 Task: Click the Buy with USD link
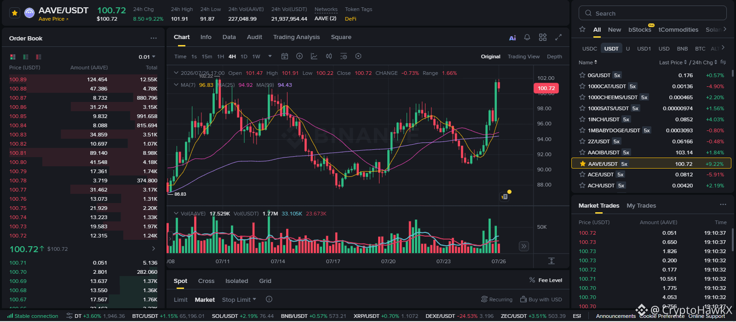(x=541, y=299)
